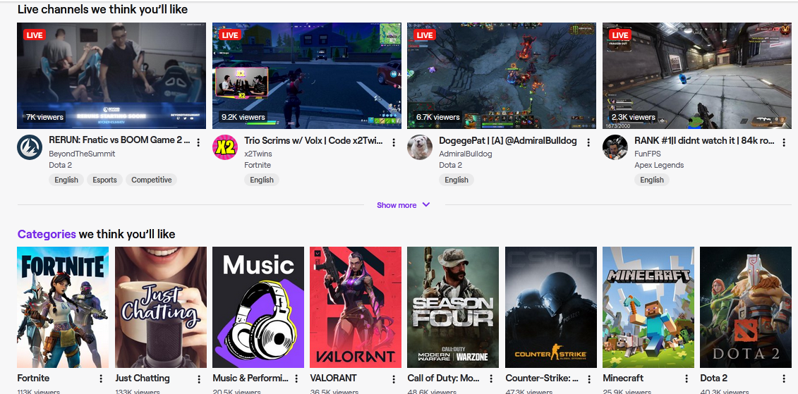798x394 pixels.
Task: Open Apex Legends game link under FunFPS
Action: pos(659,165)
